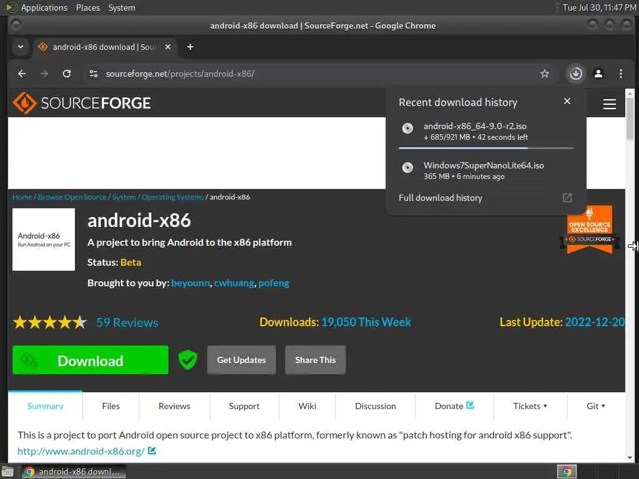Screen dimensions: 639x479
Task: Click the 2022-12-20 last update link
Action: (595, 322)
